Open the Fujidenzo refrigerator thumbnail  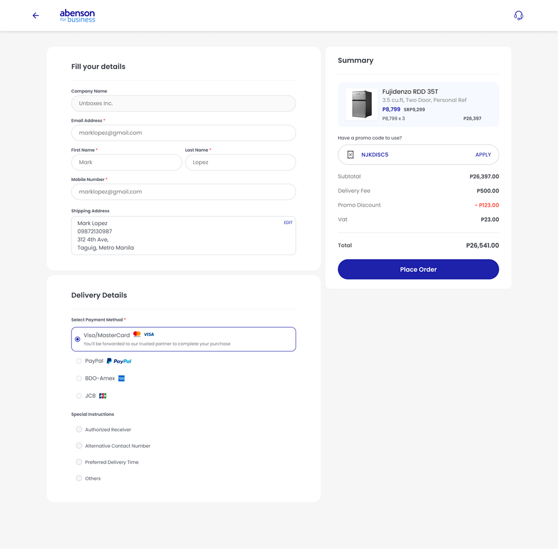362,104
